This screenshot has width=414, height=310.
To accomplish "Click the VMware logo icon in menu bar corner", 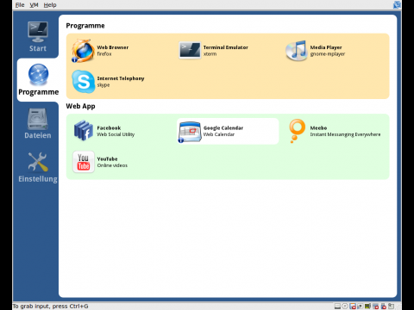I will (397, 4).
